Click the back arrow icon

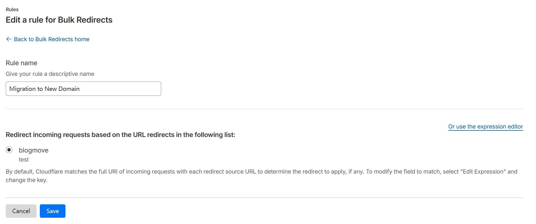click(x=9, y=39)
